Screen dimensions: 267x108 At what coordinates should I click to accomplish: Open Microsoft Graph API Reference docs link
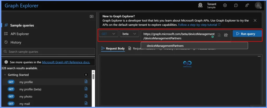click(66, 62)
